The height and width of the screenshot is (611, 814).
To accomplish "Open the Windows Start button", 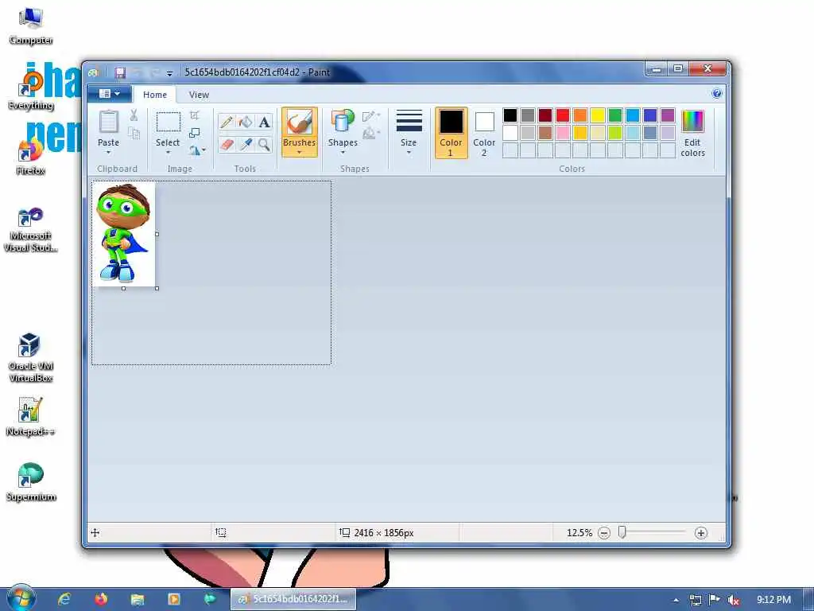I will click(21, 598).
